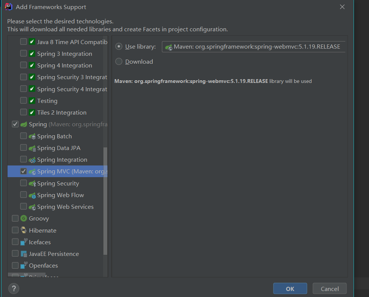The width and height of the screenshot is (369, 297).
Task: Click the Java 8 Time API Compatibility icon
Action: pos(32,42)
